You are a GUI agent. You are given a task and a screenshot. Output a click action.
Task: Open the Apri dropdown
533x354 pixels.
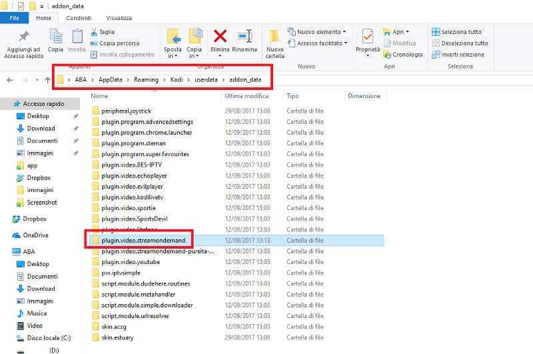[396, 32]
